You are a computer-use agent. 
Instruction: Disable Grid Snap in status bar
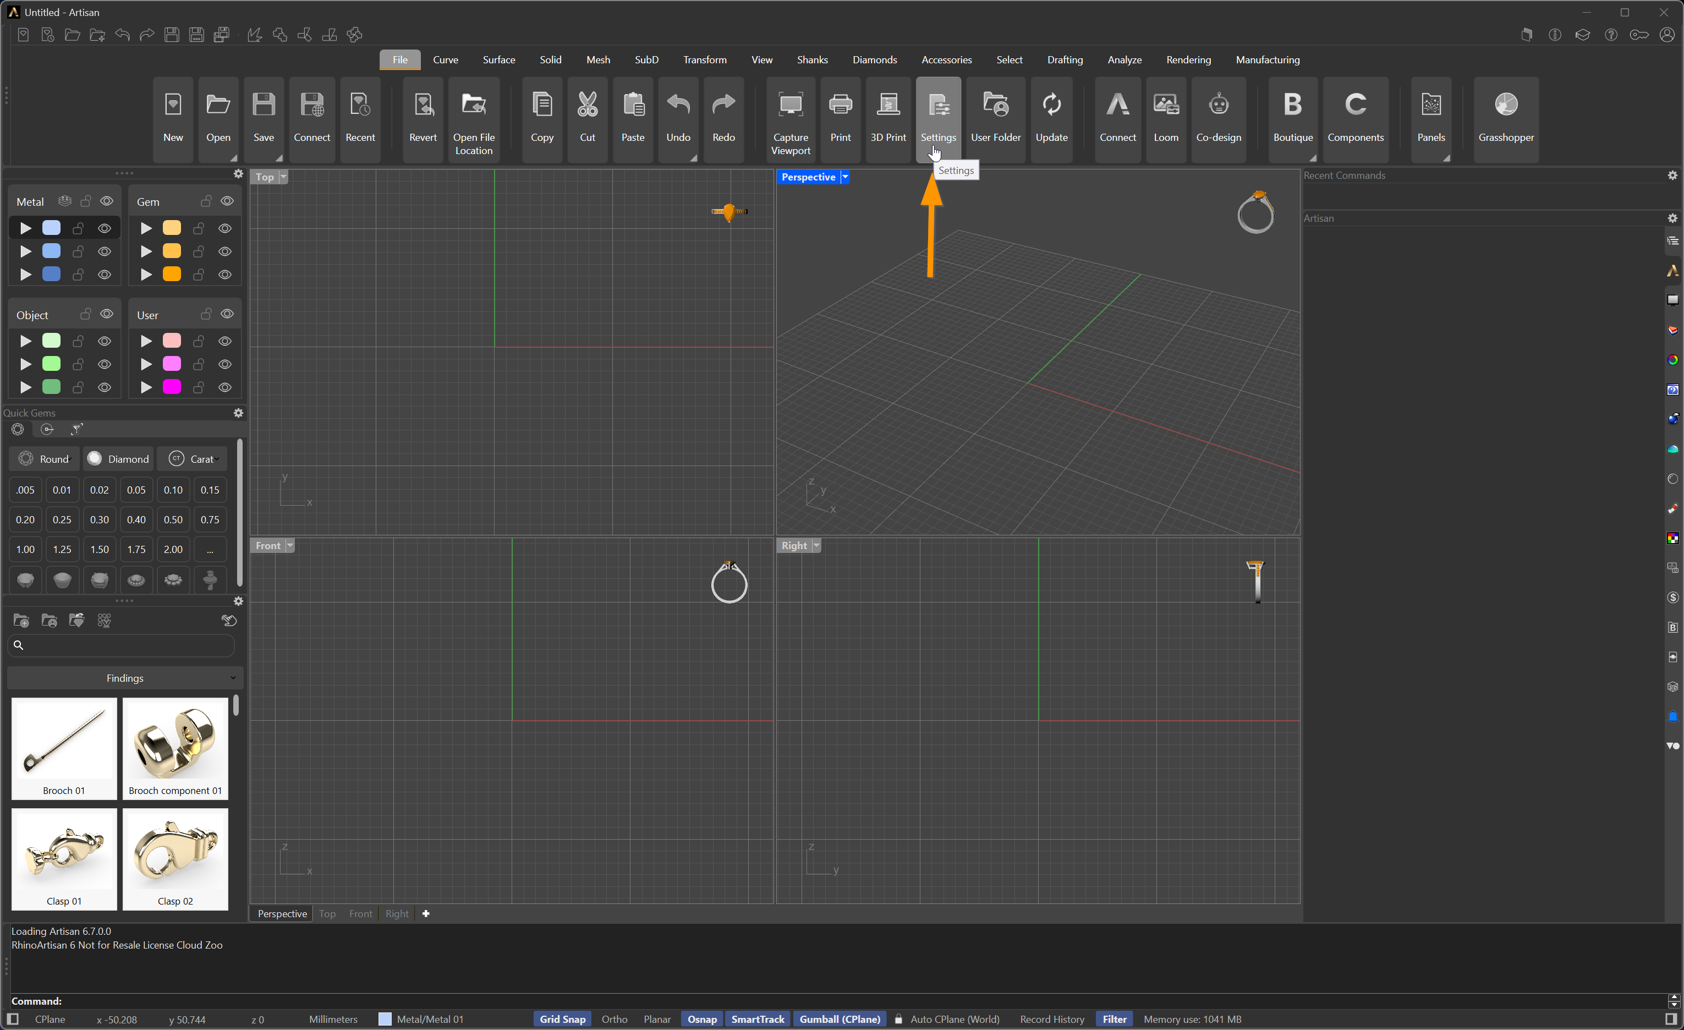[x=562, y=1019]
